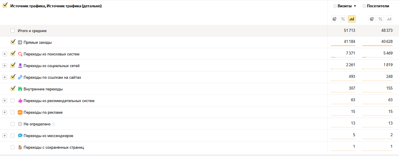Select pie chart view under Посетители

coord(372,19)
